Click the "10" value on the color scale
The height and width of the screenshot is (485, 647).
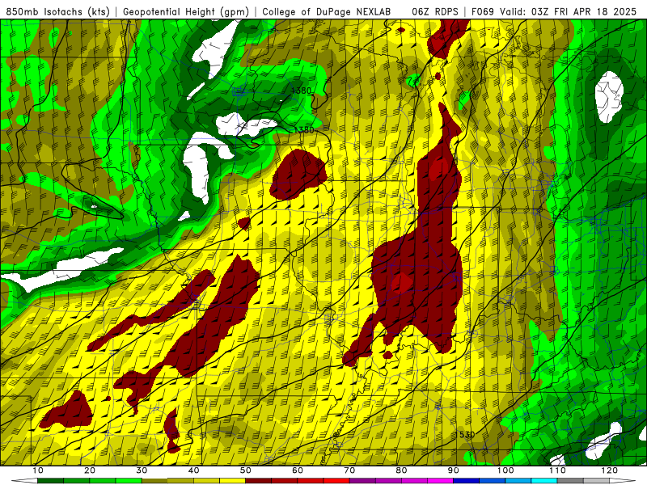point(37,470)
